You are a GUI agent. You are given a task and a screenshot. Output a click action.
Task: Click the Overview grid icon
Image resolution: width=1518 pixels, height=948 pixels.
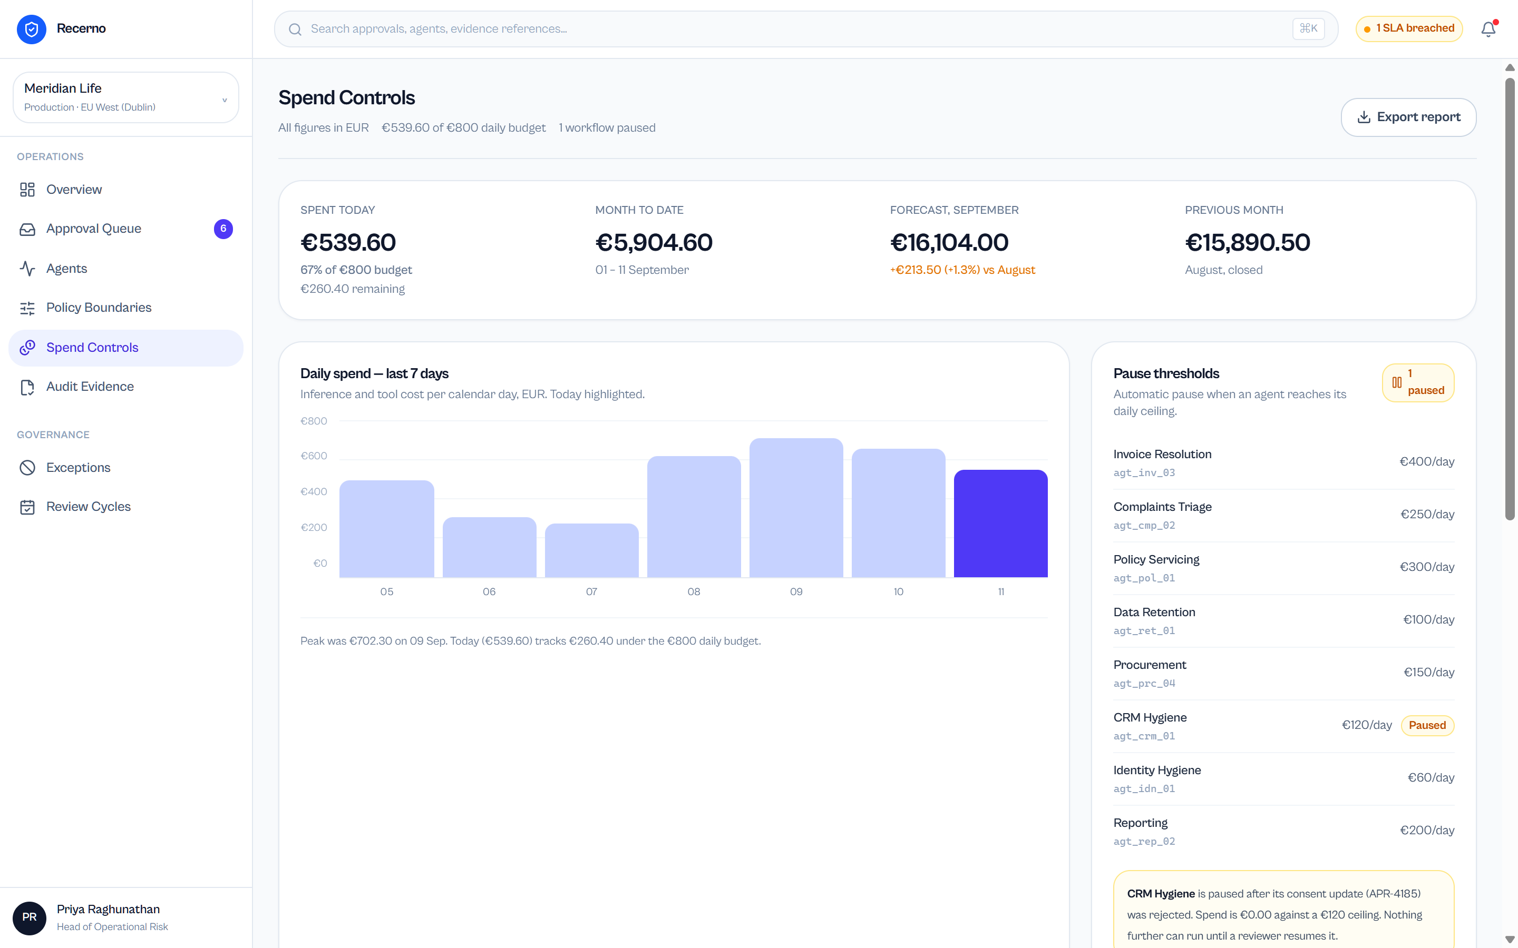[27, 190]
